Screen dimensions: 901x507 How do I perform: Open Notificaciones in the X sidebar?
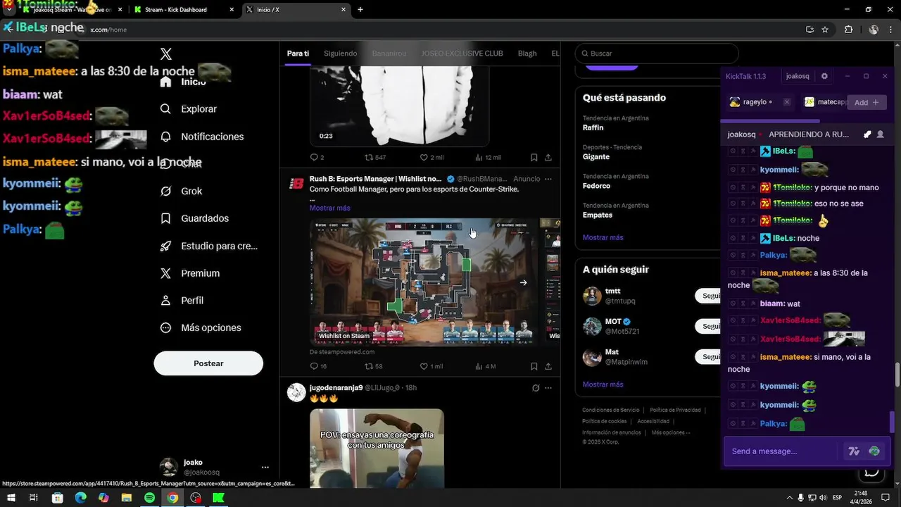pyautogui.click(x=202, y=137)
